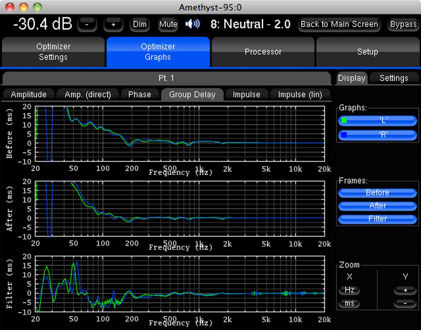Click the speaker volume icon
The width and height of the screenshot is (421, 330).
coord(193,24)
